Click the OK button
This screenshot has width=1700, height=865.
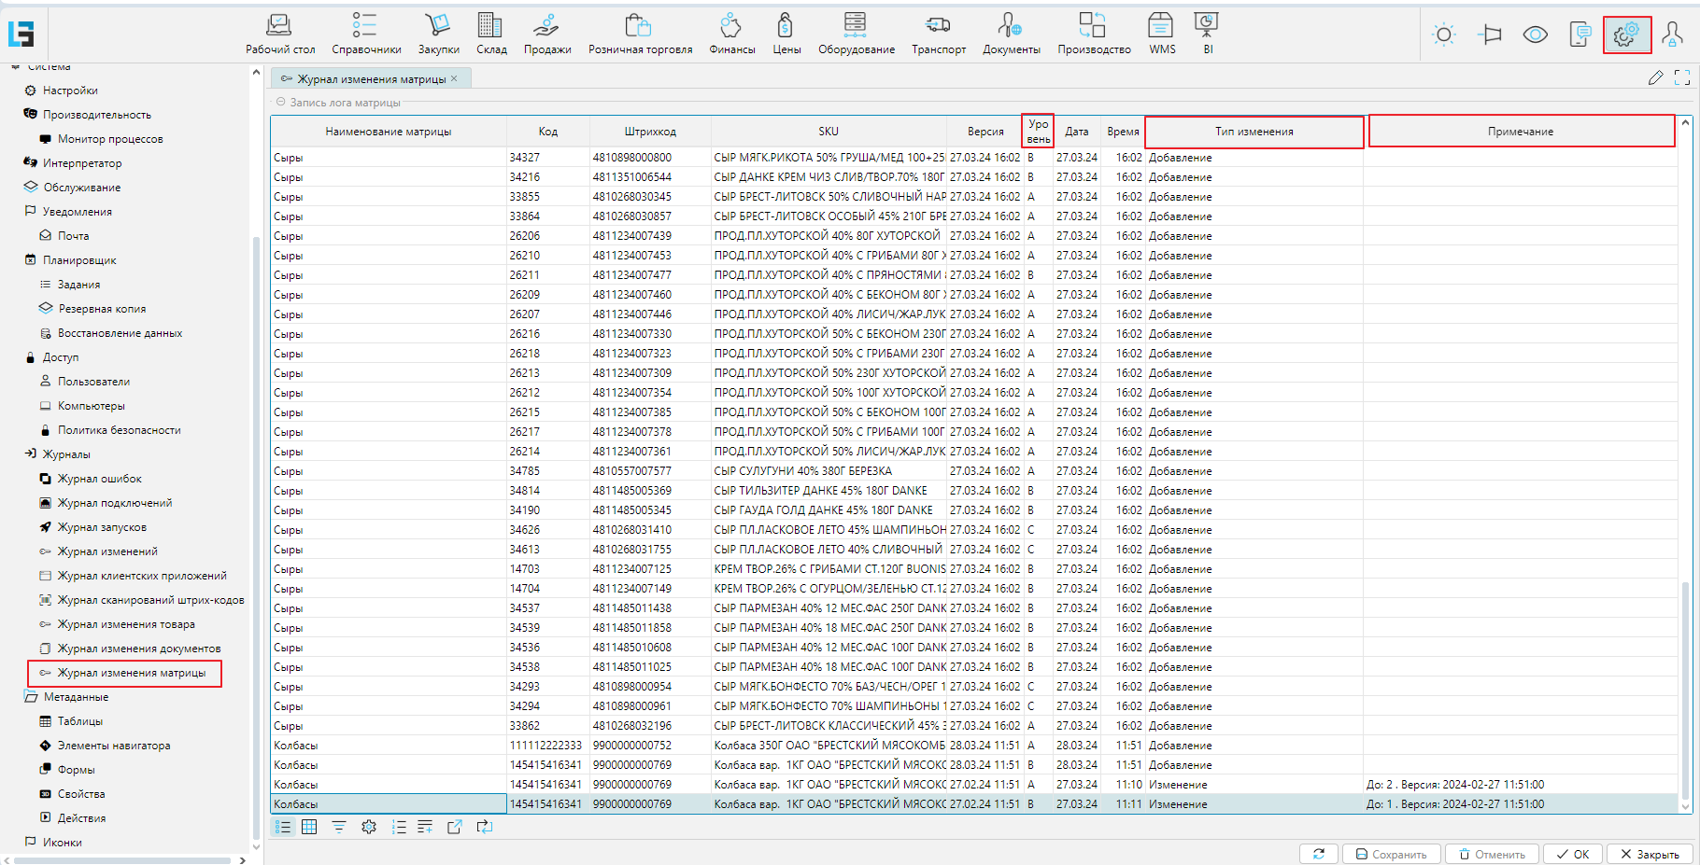pyautogui.click(x=1572, y=854)
